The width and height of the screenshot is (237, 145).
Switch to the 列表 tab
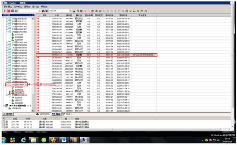[57, 114]
